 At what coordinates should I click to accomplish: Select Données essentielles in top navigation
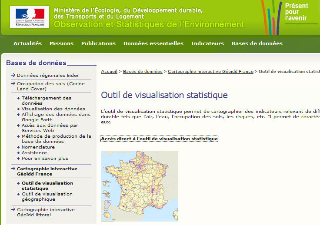coord(153,43)
